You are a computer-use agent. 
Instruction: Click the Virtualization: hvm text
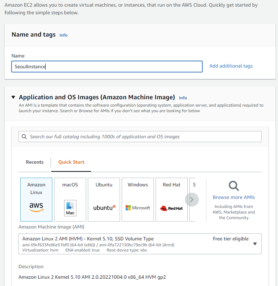pyautogui.click(x=40, y=250)
